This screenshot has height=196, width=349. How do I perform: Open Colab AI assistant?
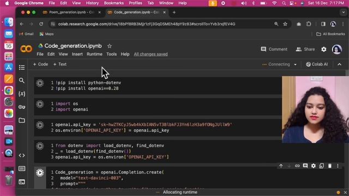coord(316,64)
